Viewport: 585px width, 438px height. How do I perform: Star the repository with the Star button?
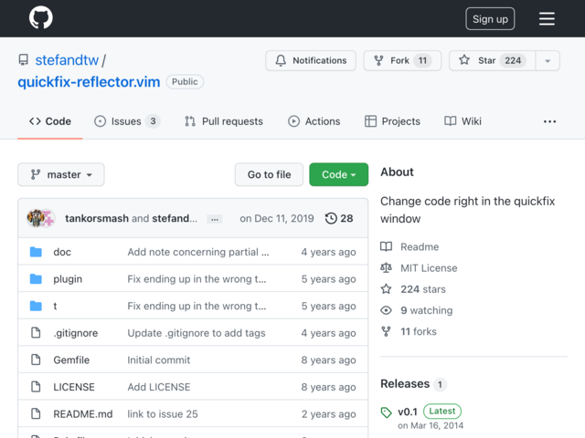tap(492, 60)
